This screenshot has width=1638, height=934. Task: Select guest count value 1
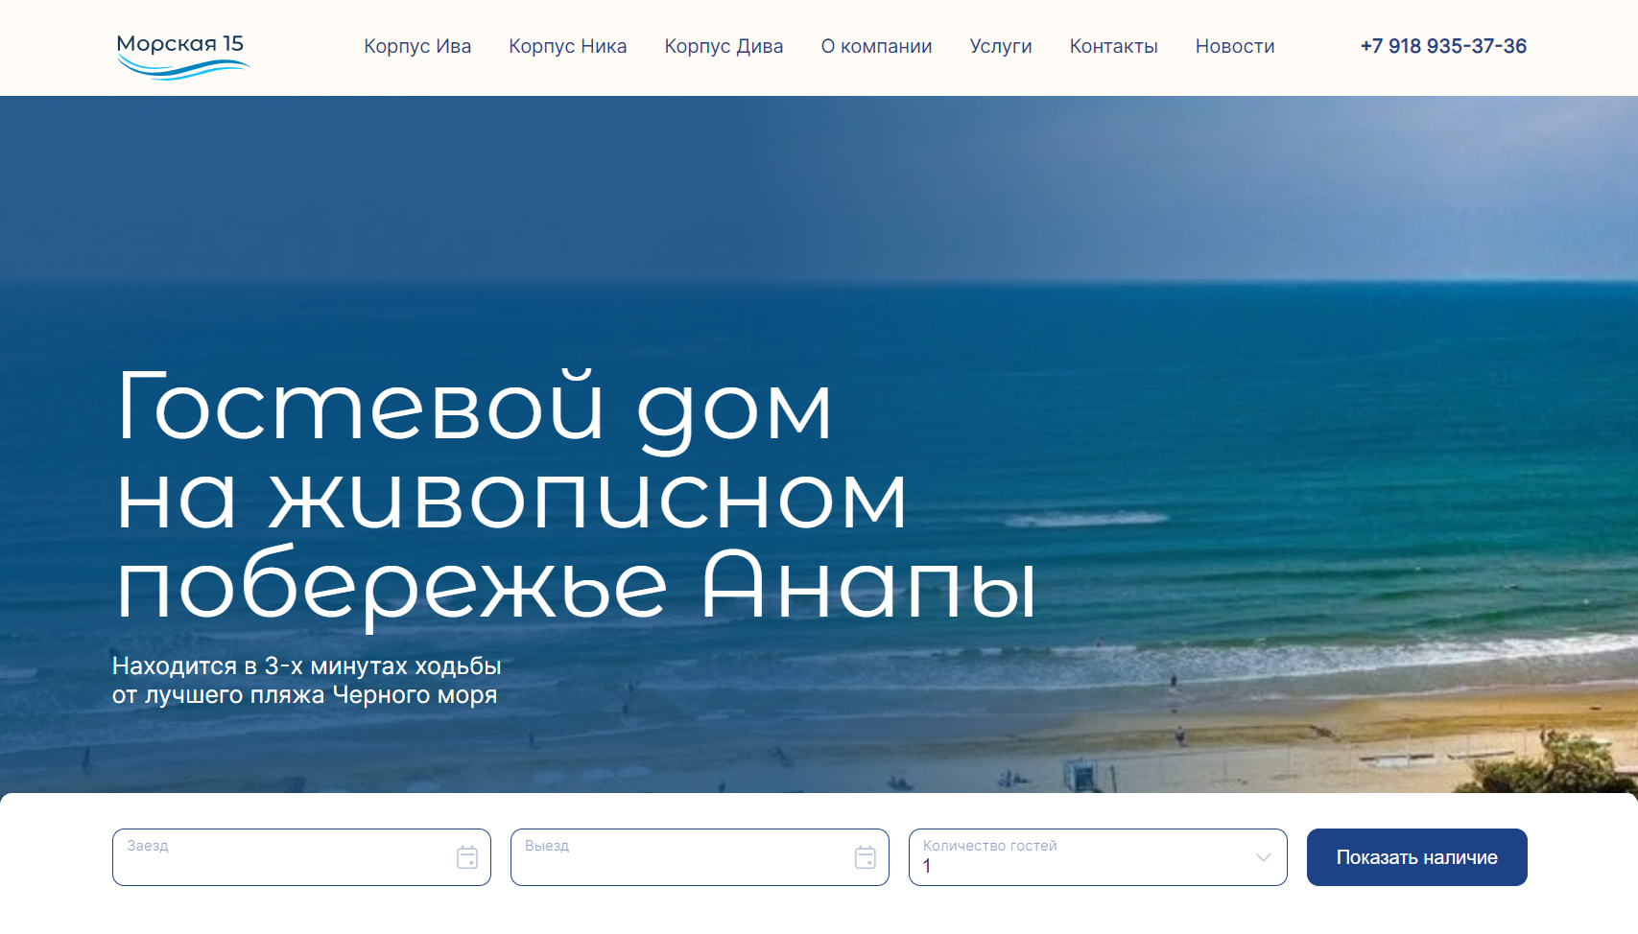(x=927, y=866)
